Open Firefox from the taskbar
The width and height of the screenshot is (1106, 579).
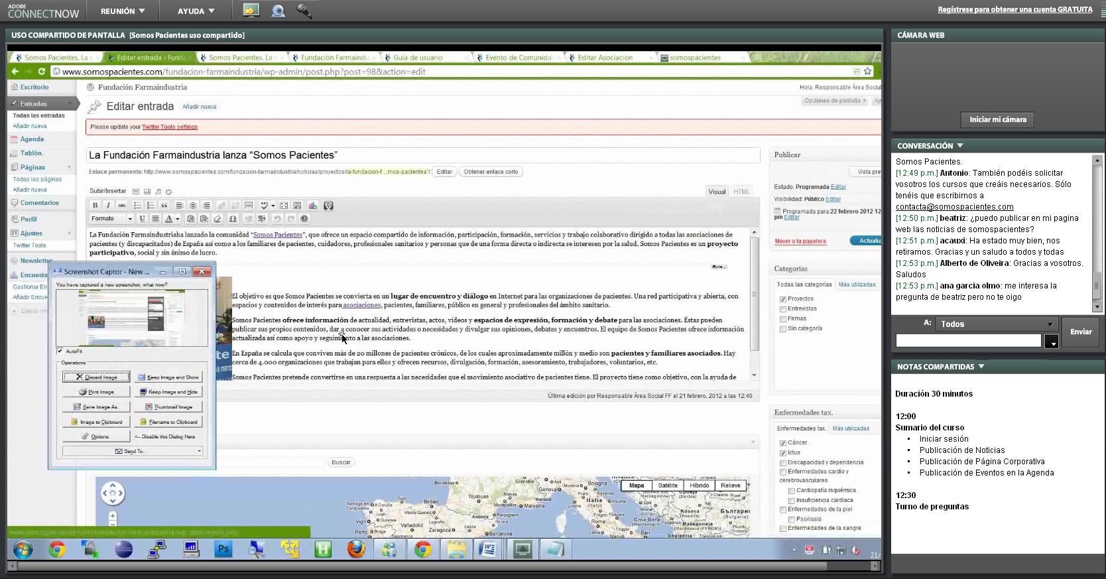356,549
